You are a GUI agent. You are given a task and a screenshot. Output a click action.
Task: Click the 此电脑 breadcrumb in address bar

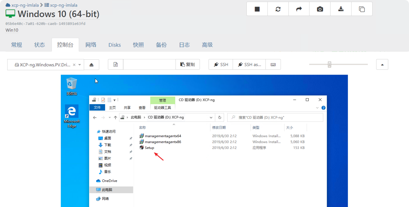click(x=136, y=117)
